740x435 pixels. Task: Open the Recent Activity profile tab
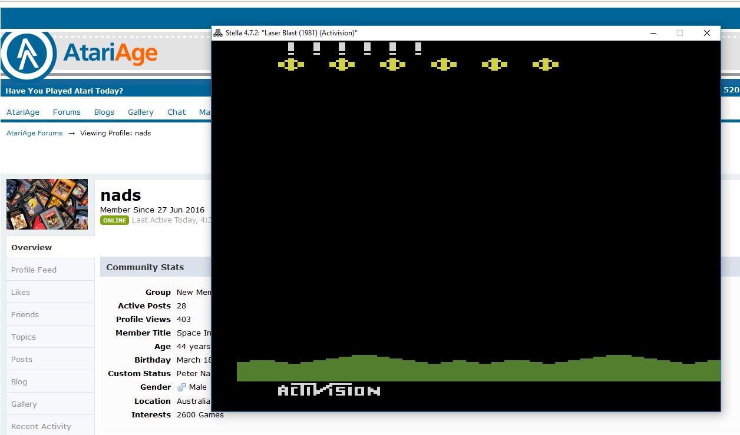[51, 426]
